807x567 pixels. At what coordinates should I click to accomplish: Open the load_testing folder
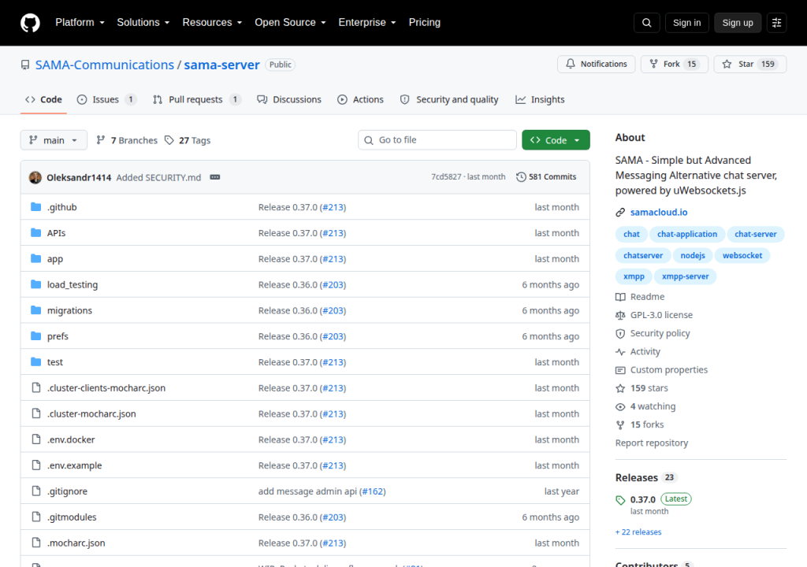(x=73, y=284)
